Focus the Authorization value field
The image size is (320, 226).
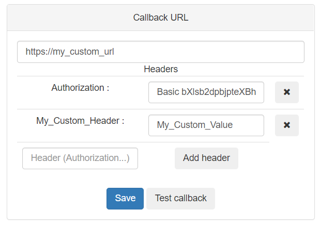coord(206,92)
